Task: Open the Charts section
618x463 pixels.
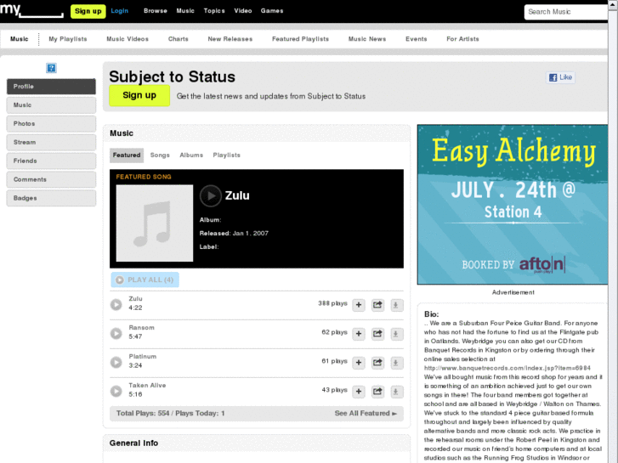Action: click(x=179, y=39)
